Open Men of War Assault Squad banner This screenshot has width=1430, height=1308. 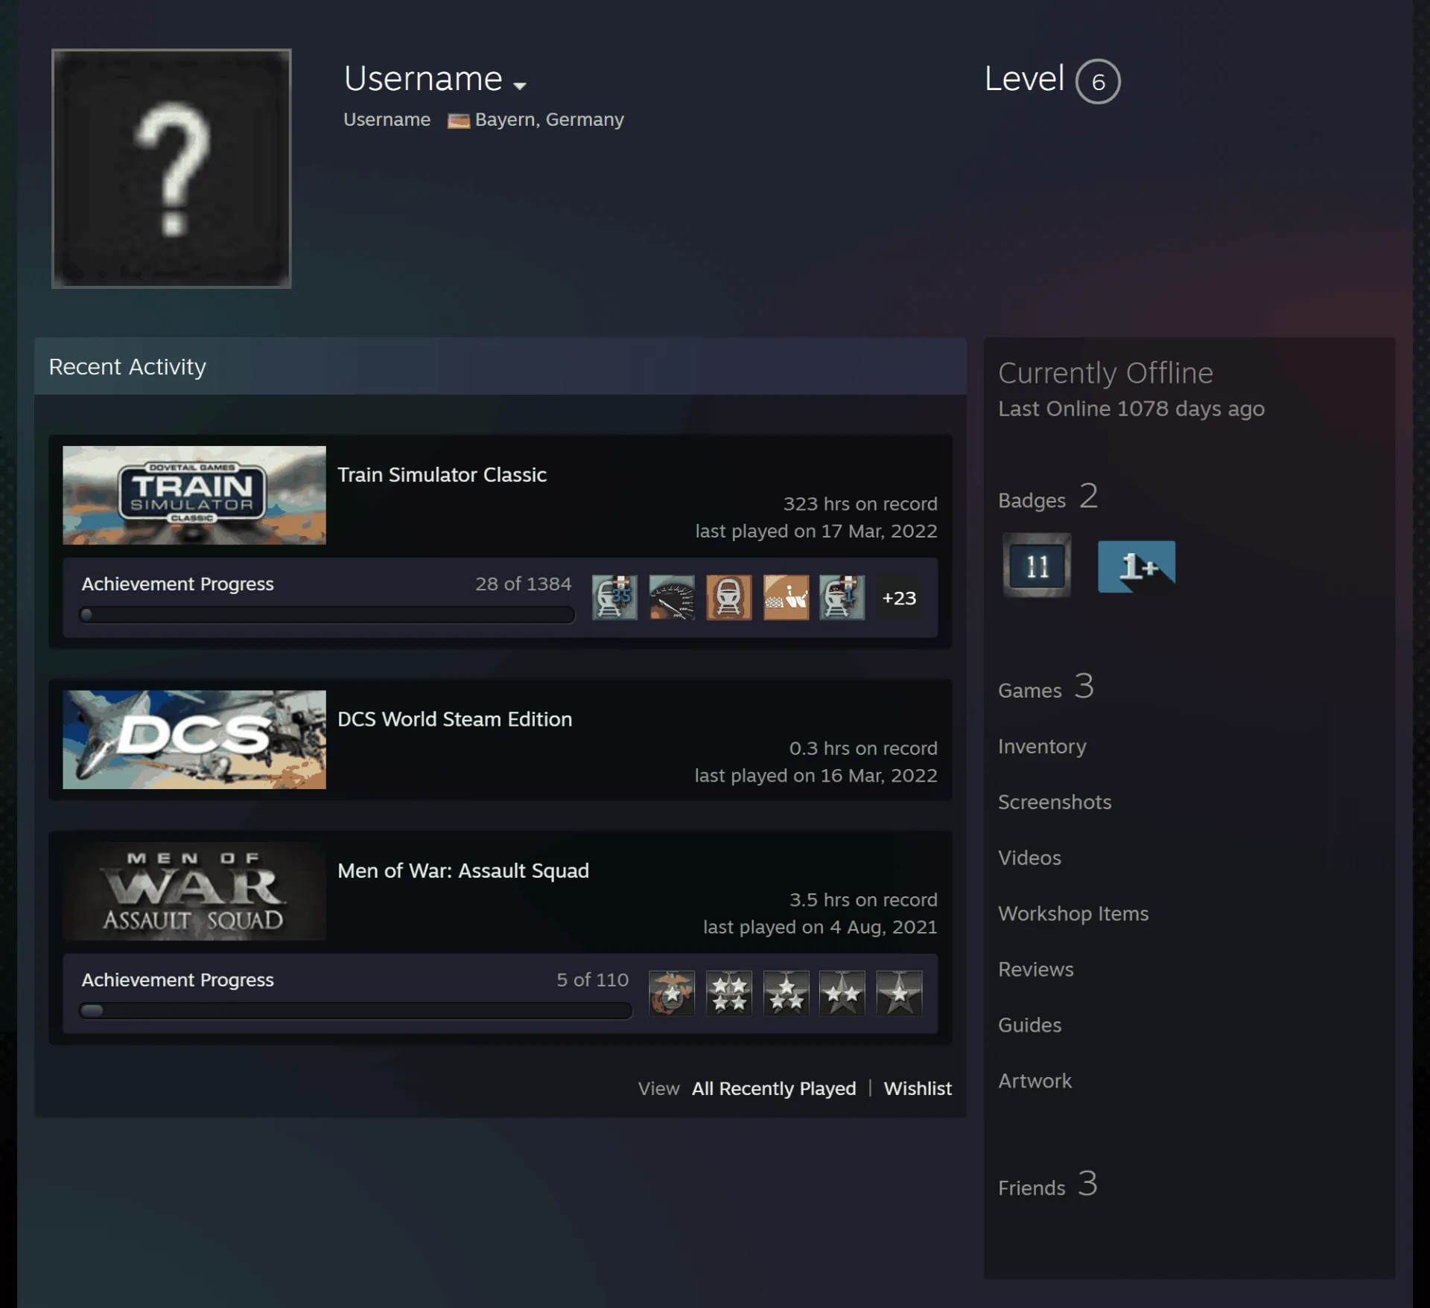click(x=194, y=891)
